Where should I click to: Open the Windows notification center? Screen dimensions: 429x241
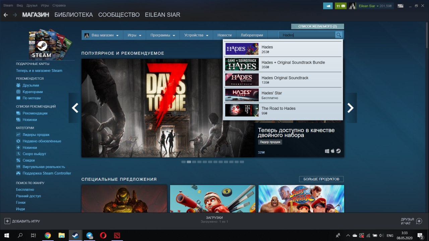(420, 235)
